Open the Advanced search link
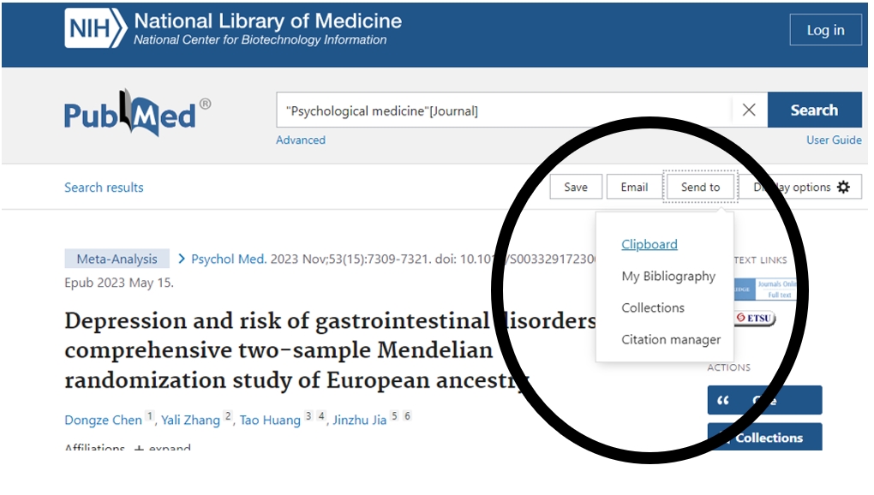Image resolution: width=874 pixels, height=495 pixels. coord(301,140)
